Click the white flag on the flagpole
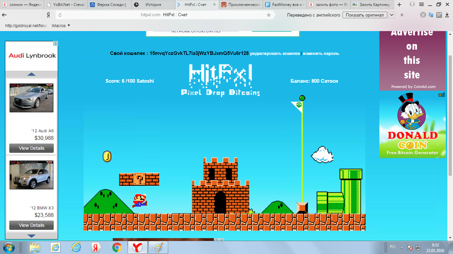453x254 pixels. coord(297,106)
